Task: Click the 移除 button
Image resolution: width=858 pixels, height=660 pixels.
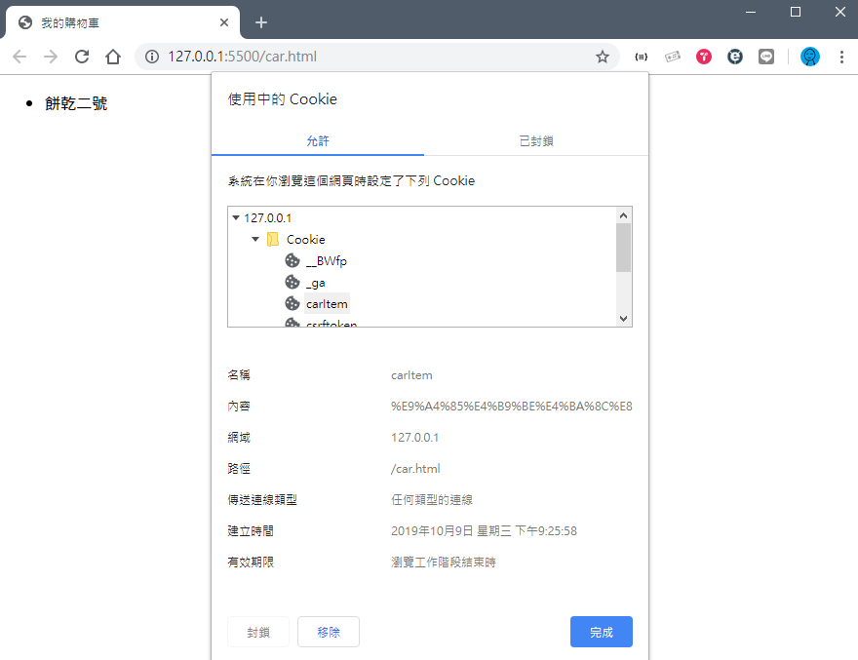Action: (x=329, y=632)
